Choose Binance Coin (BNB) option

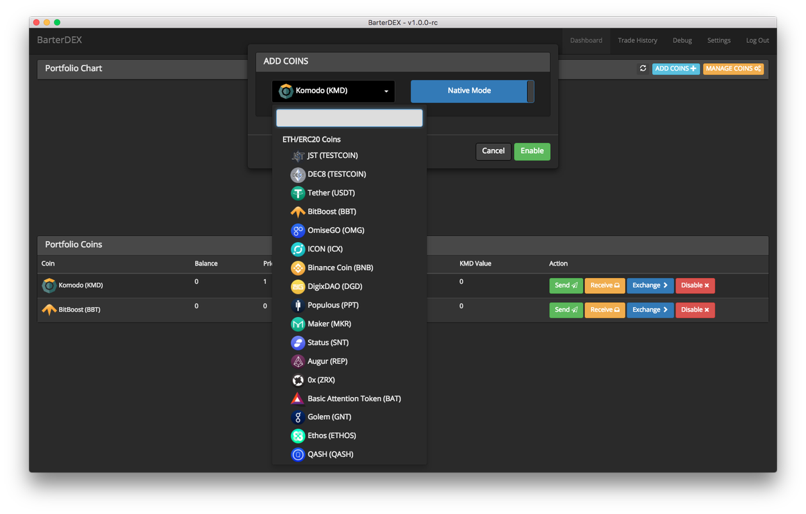coord(349,268)
